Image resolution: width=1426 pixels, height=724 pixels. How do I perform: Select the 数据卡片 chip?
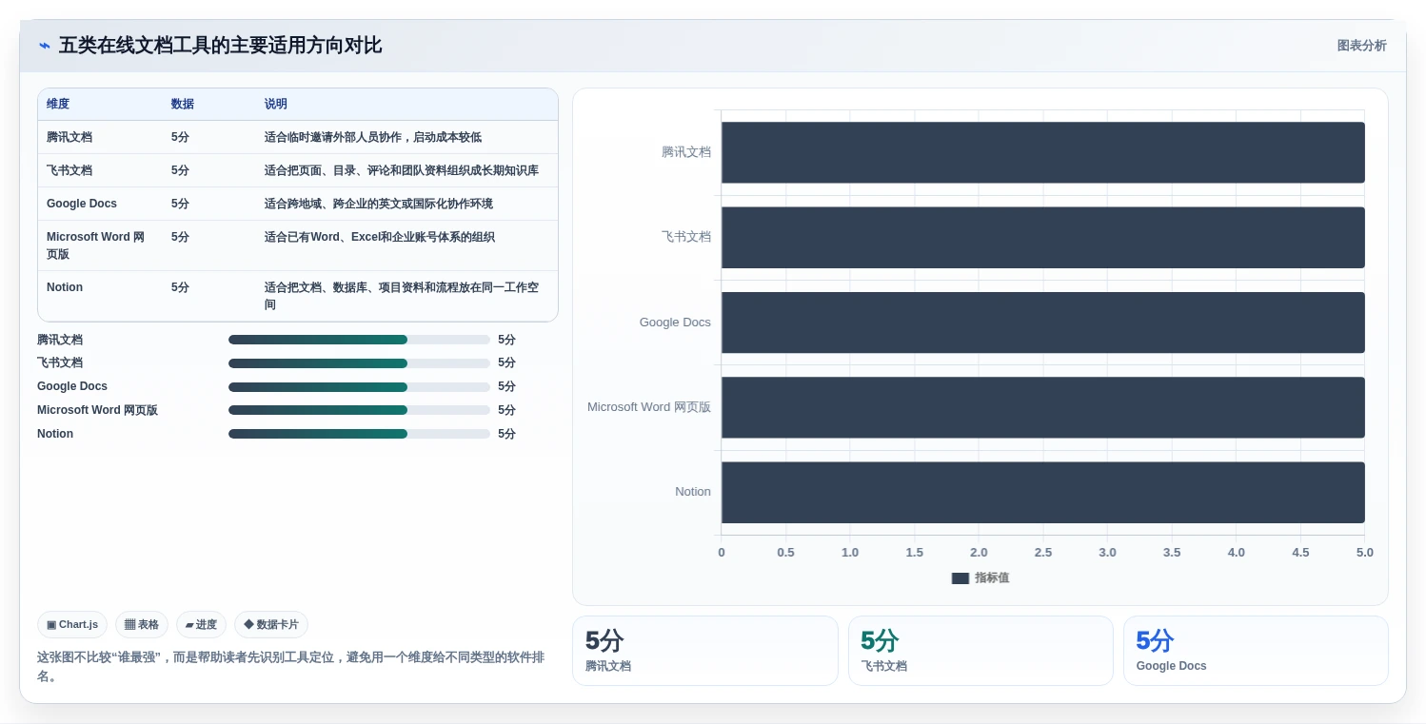(271, 624)
